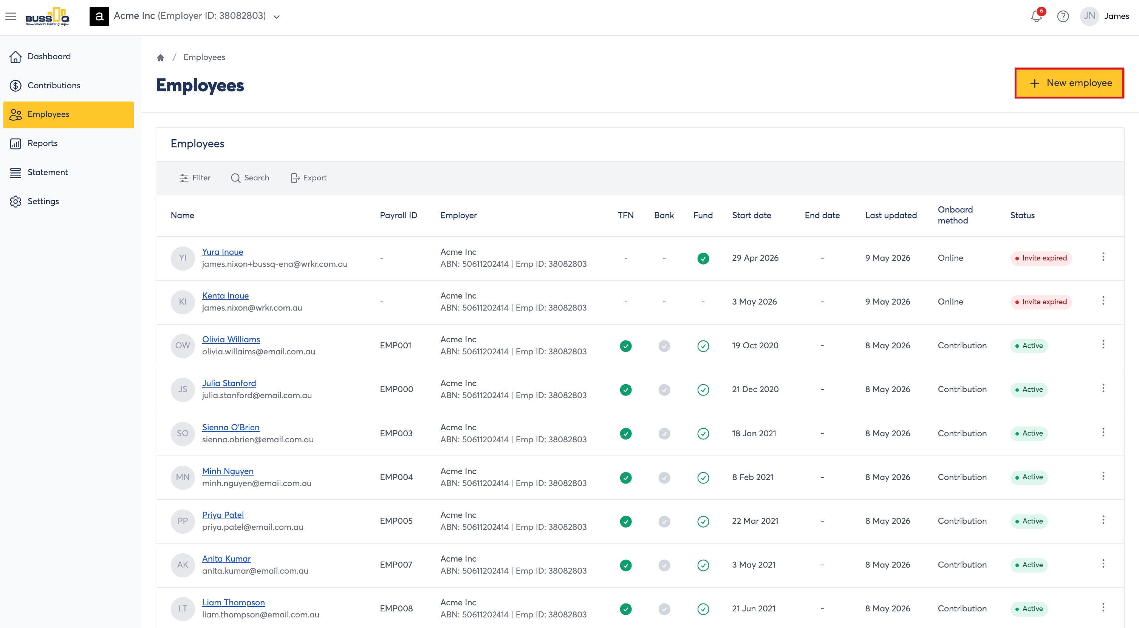
Task: Click the New employee button
Action: pyautogui.click(x=1069, y=83)
